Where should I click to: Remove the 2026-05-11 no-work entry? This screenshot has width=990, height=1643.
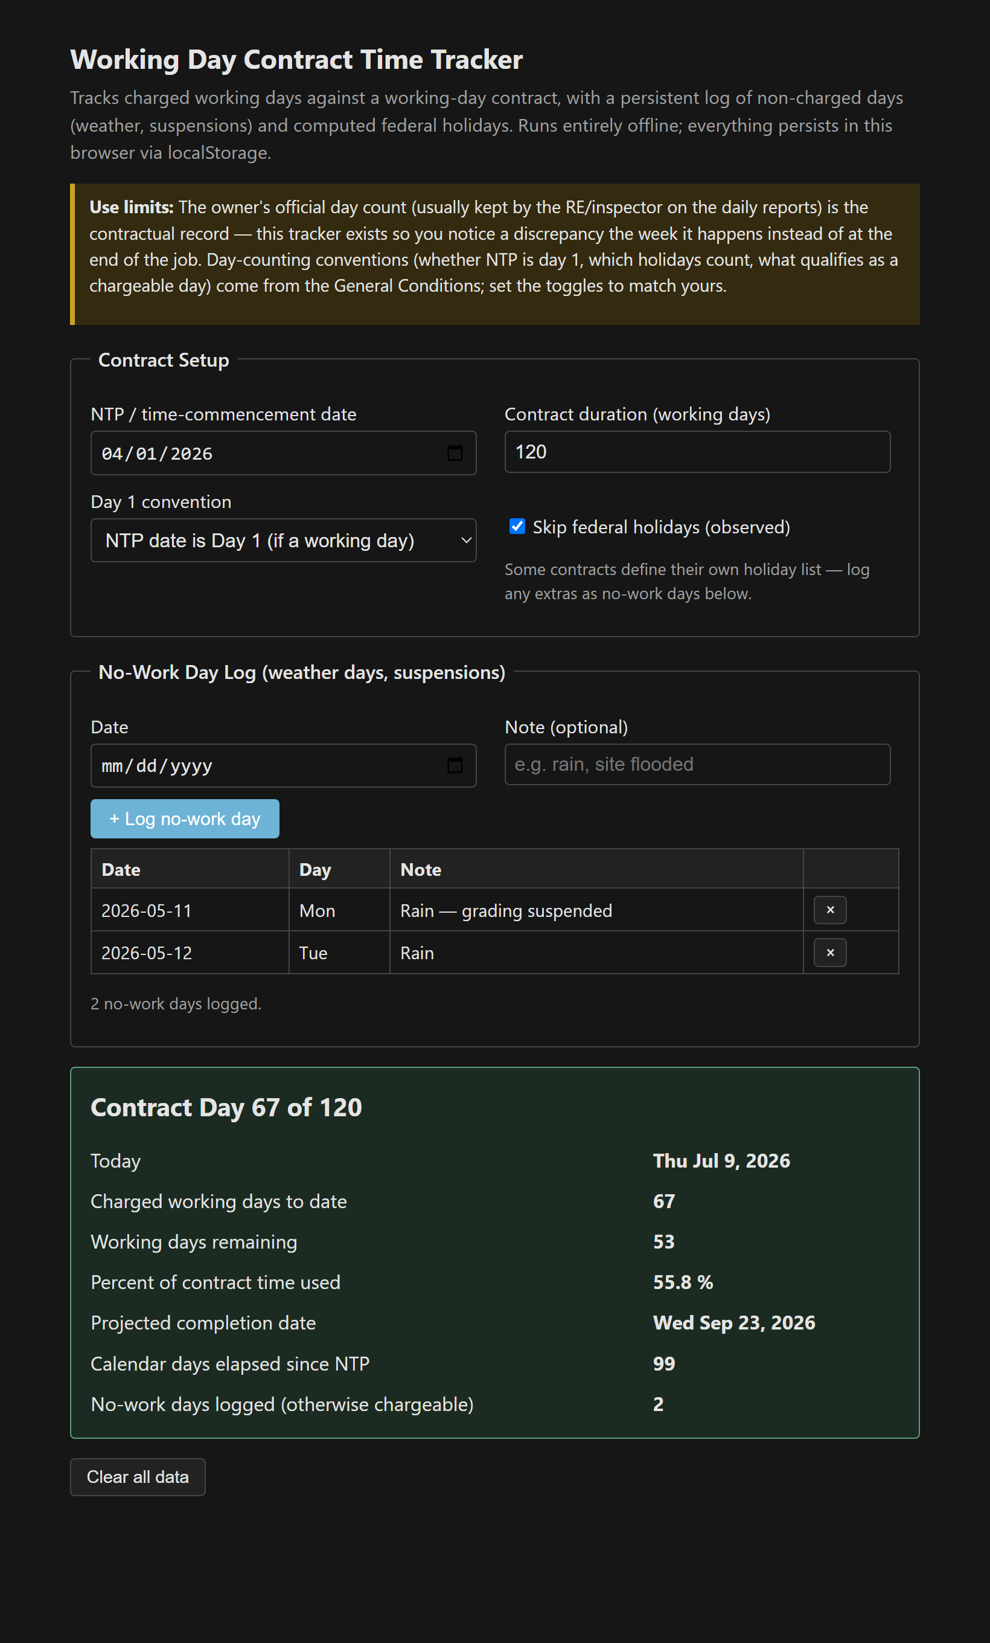click(x=830, y=910)
